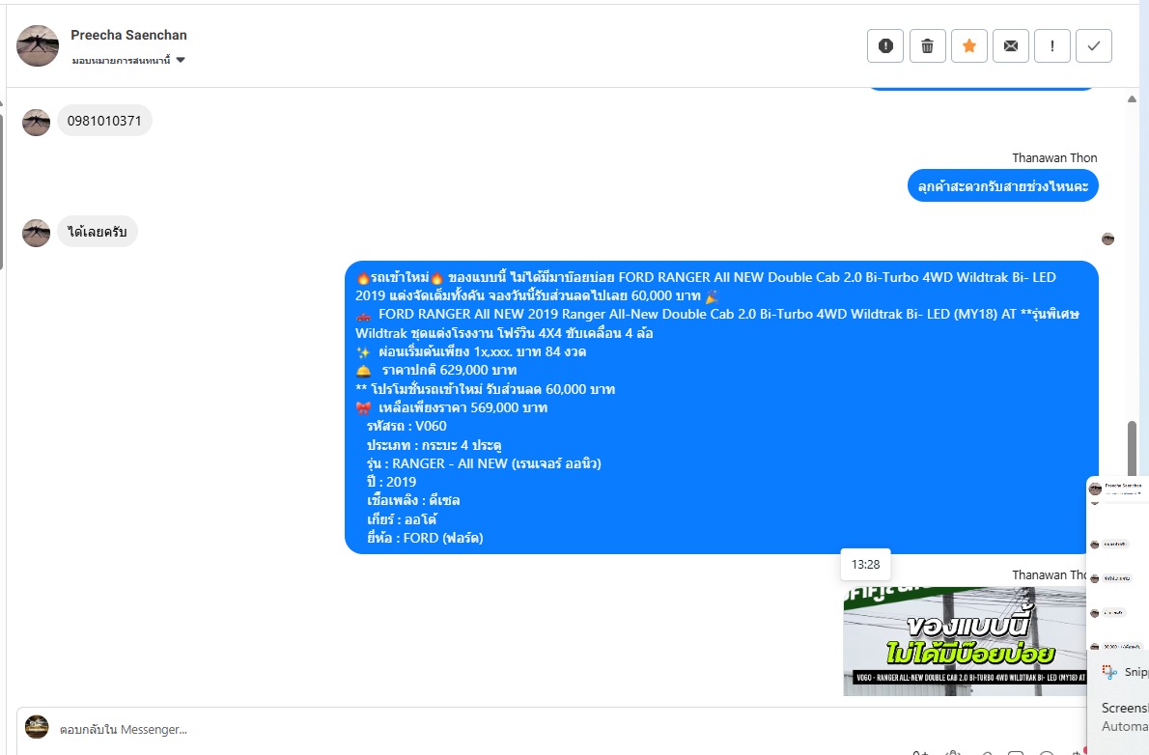
Task: Click the ได้เลยครับ message bubble
Action: (x=98, y=232)
